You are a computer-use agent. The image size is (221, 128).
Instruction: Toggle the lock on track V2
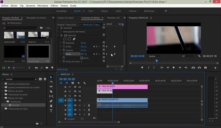(65, 95)
